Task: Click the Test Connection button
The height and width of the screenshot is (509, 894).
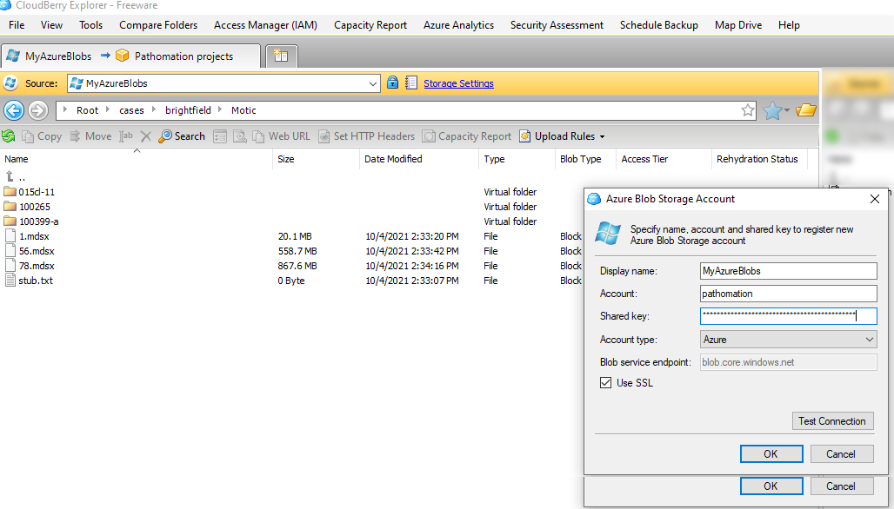Action: coord(832,421)
